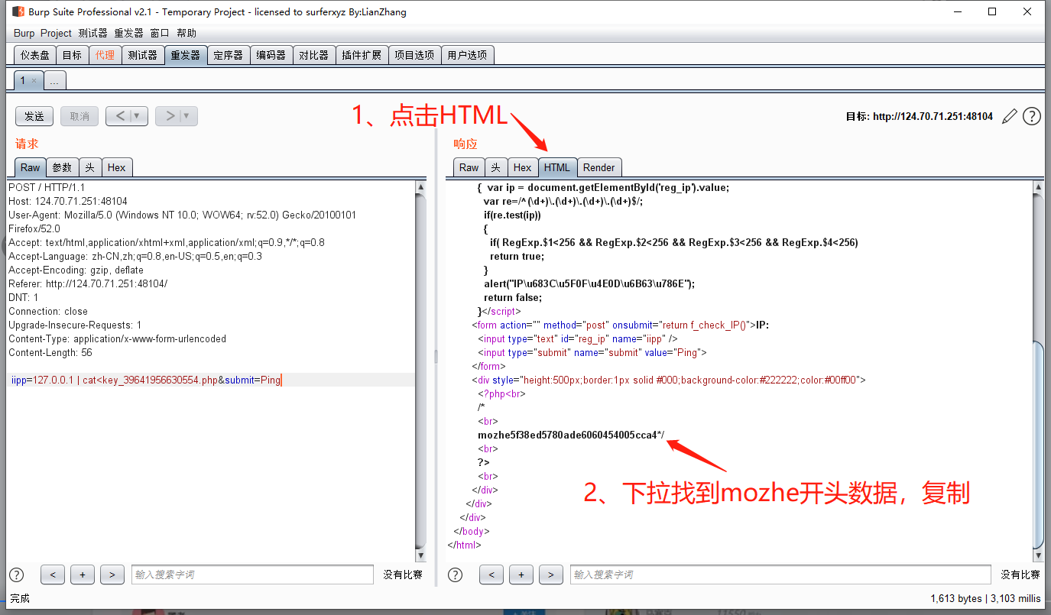Viewport: 1051px width, 615px height.
Task: Close Repeater tab 1 with its x
Action: pyautogui.click(x=34, y=80)
